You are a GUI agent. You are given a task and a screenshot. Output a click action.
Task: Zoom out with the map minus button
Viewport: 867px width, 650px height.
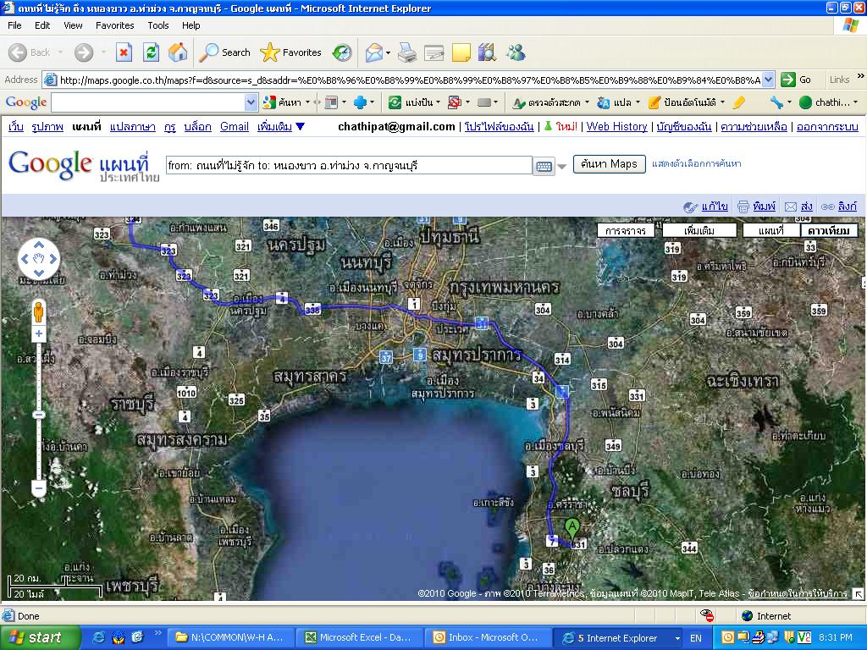coord(38,488)
